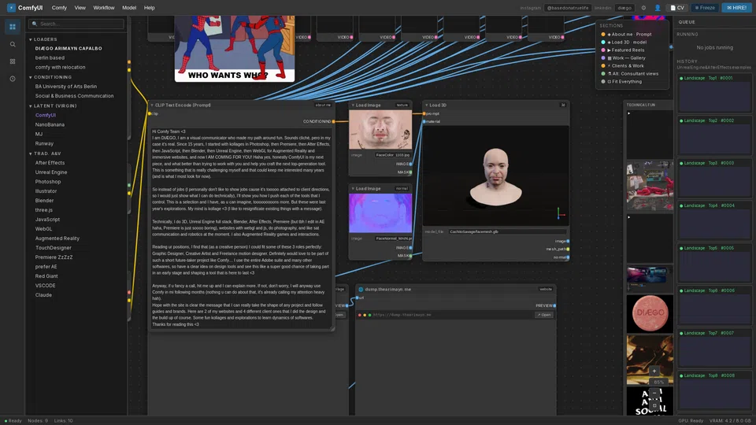
Task: Open the FaceColor image file dropdown
Action: pyautogui.click(x=392, y=155)
